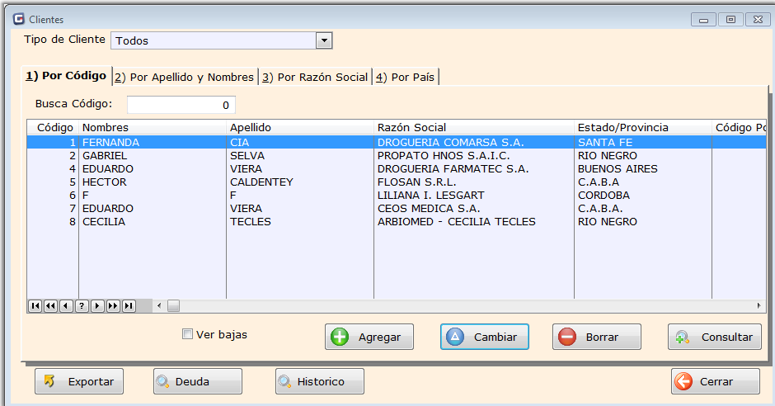The image size is (775, 406).
Task: Enable the Ver bajas checkbox
Action: [x=187, y=334]
